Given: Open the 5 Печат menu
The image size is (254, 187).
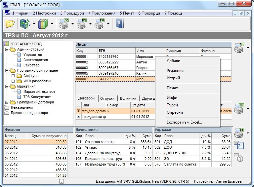Looking at the screenshot, I should tap(127, 13).
